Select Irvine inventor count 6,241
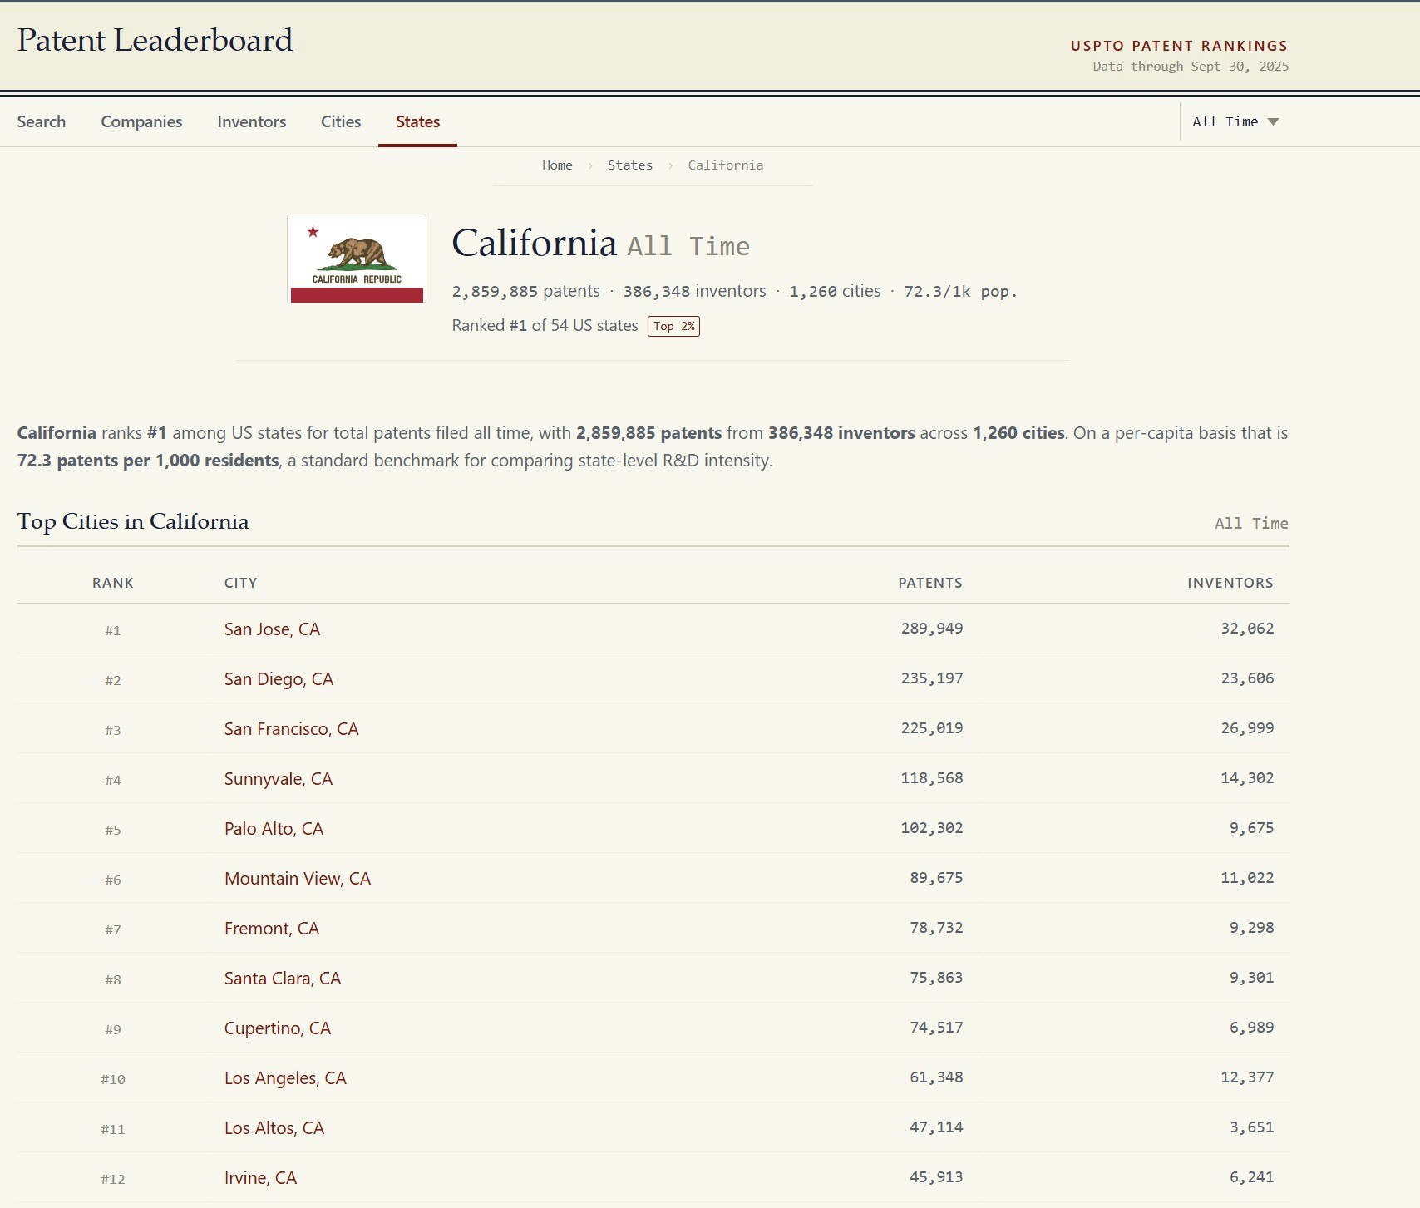 click(1252, 1177)
